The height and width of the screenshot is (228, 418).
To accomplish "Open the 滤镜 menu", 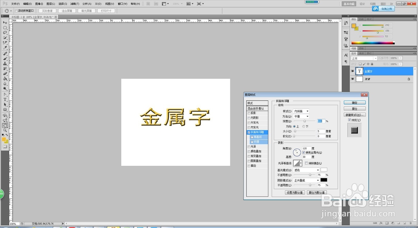I will click(75, 4).
